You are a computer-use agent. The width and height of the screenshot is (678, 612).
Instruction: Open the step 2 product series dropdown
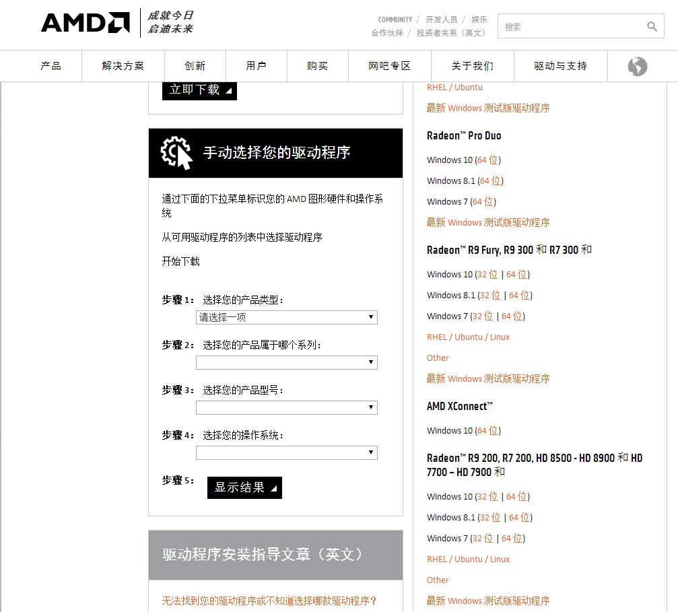tap(286, 362)
